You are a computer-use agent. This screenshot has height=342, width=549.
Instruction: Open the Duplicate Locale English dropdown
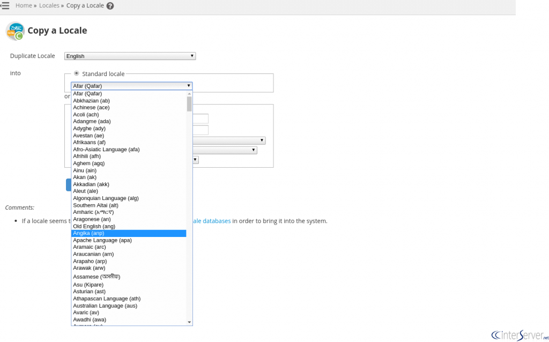click(x=130, y=56)
